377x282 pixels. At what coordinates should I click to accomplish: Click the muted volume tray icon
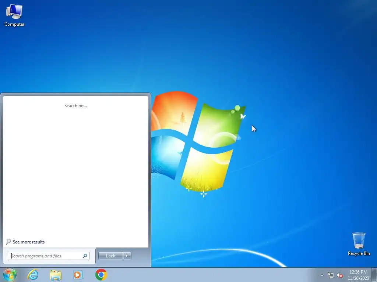pyautogui.click(x=340, y=275)
